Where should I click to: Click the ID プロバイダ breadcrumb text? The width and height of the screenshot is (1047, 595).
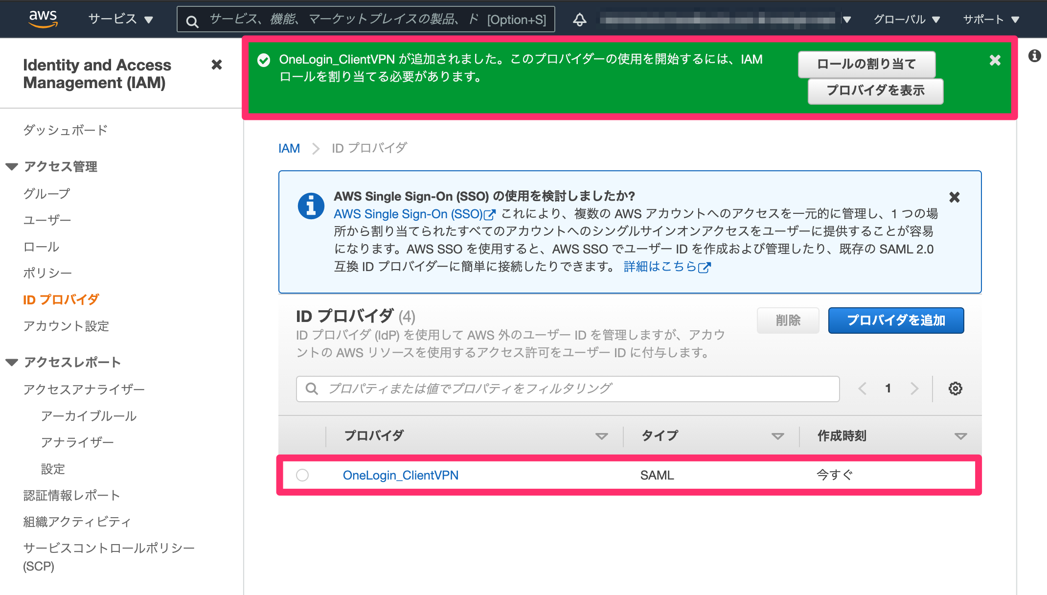pyautogui.click(x=369, y=148)
